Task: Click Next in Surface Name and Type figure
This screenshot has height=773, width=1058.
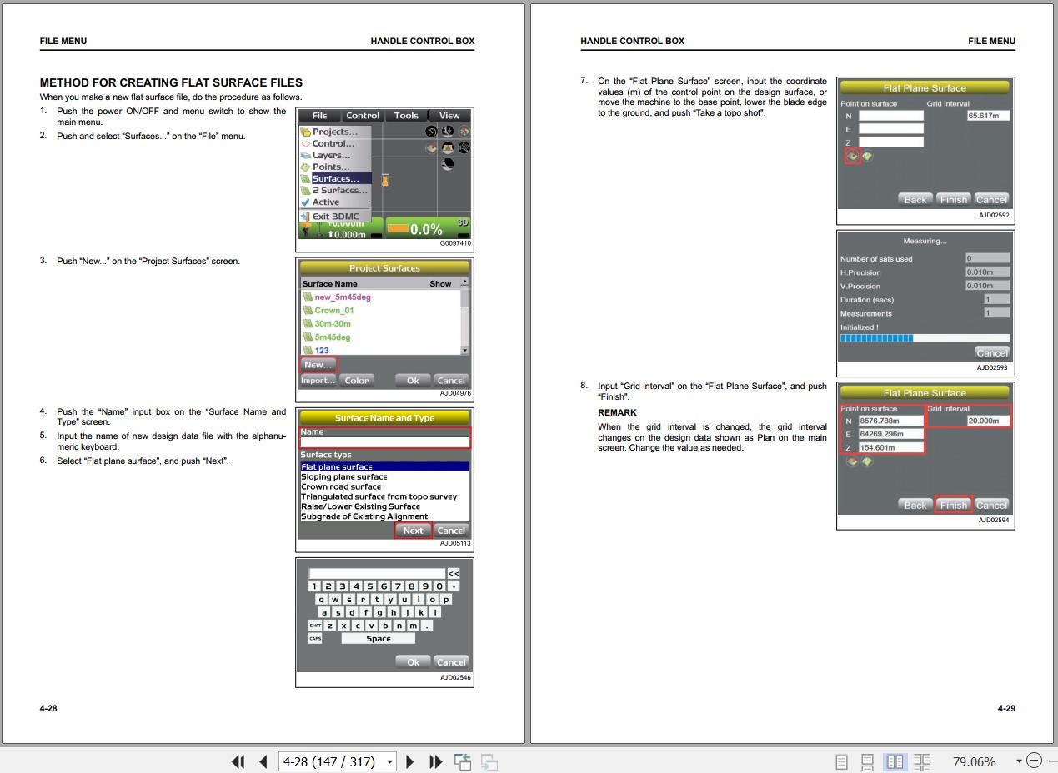Action: pyautogui.click(x=414, y=531)
